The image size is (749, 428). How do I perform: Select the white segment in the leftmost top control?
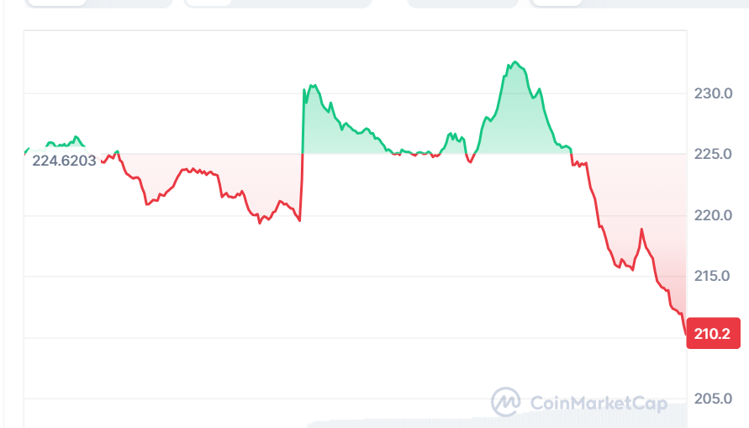click(x=57, y=3)
